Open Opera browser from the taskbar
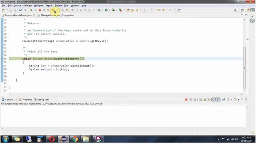The height and width of the screenshot is (144, 256). [52, 139]
